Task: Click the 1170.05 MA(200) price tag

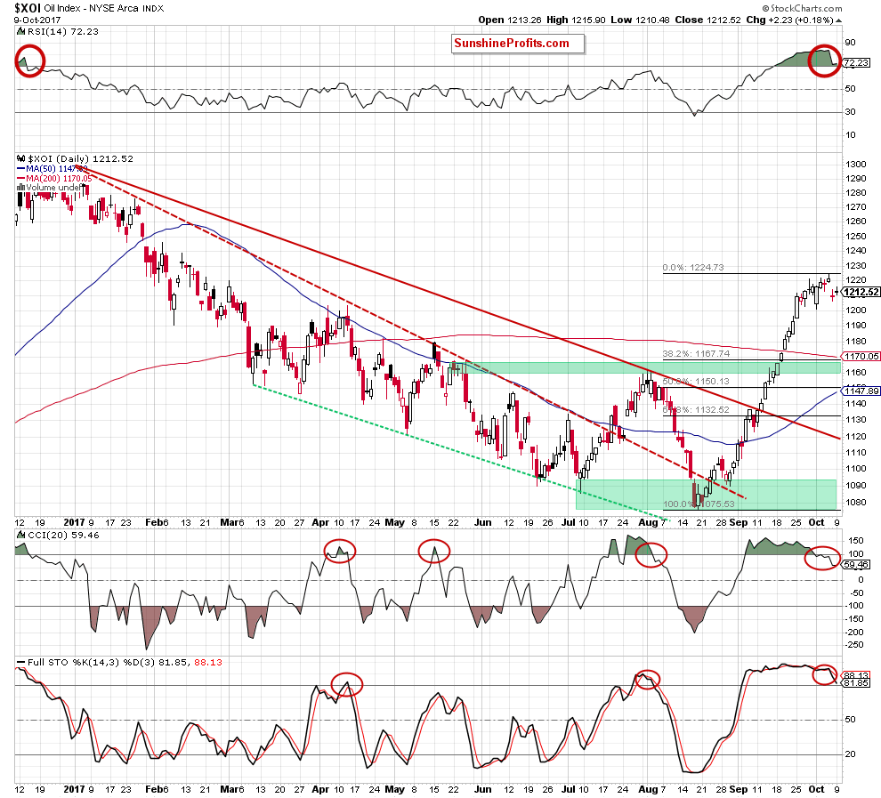Action: (x=861, y=356)
